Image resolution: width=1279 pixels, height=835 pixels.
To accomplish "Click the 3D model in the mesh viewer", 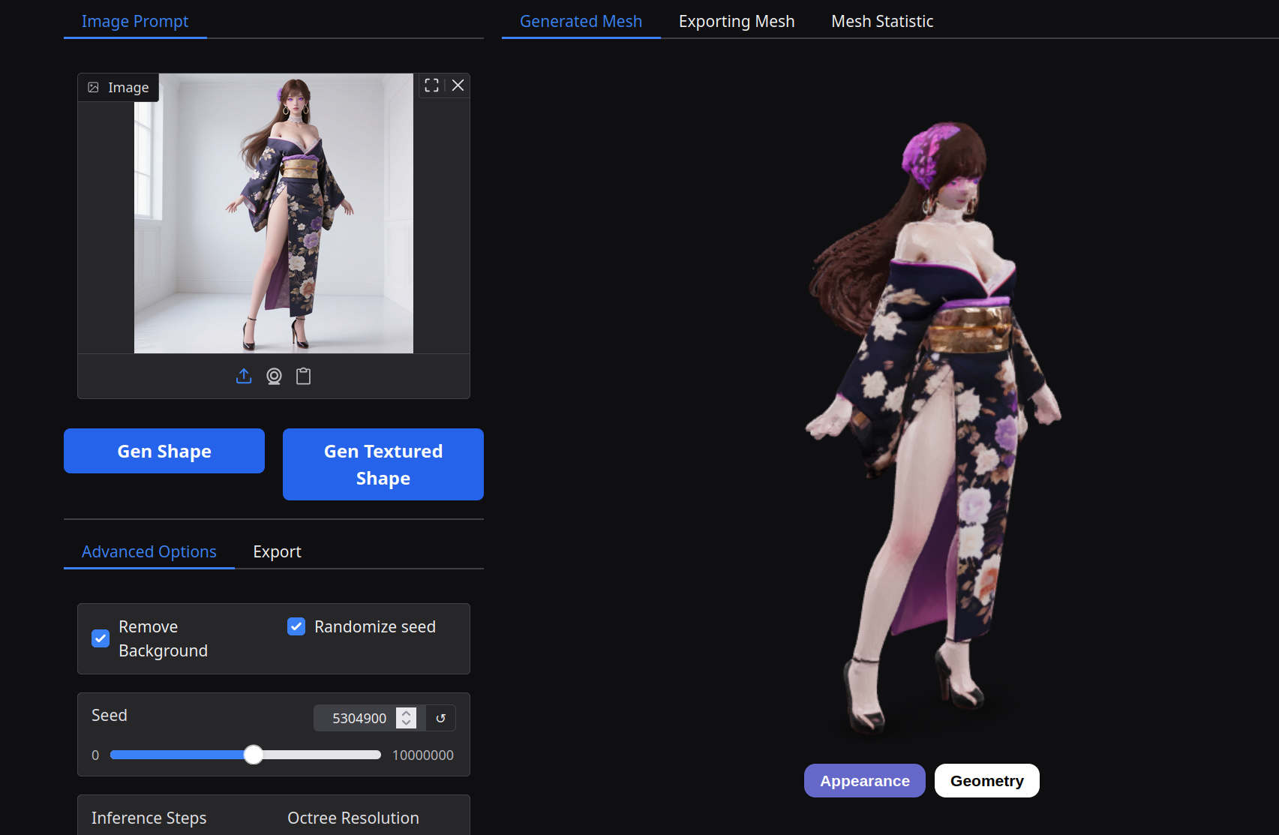I will 935,428.
